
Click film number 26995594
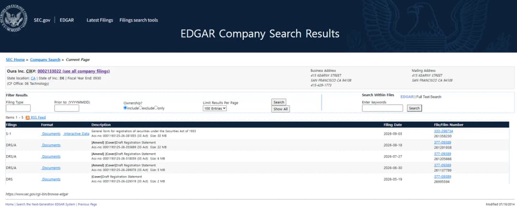point(441,182)
